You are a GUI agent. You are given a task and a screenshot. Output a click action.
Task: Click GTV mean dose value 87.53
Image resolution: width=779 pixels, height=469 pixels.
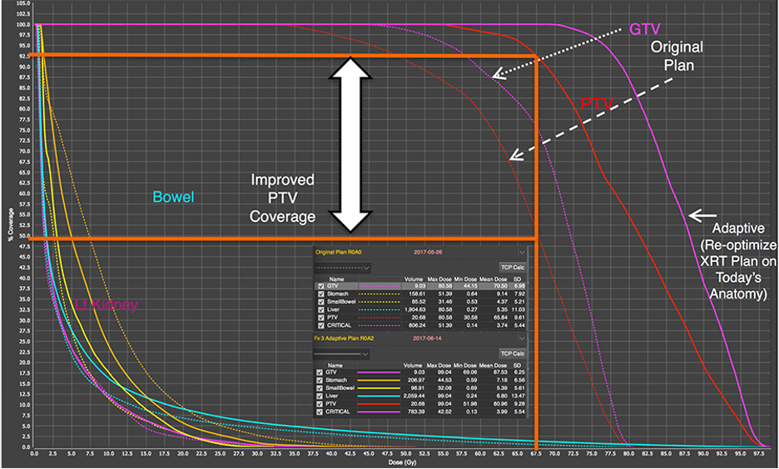click(x=500, y=373)
